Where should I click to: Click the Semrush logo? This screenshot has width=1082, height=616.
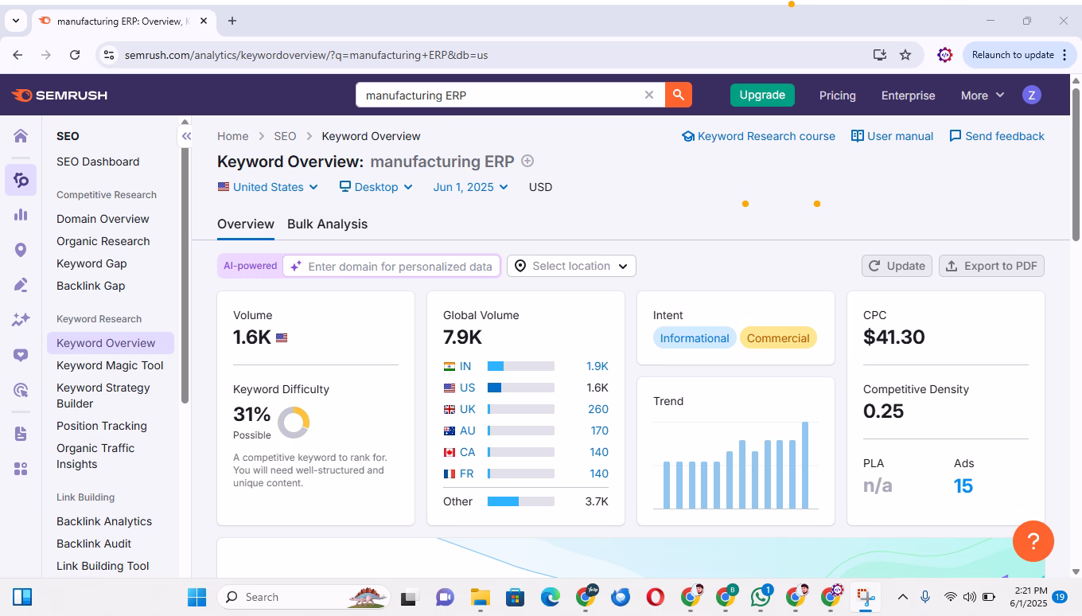(x=60, y=96)
